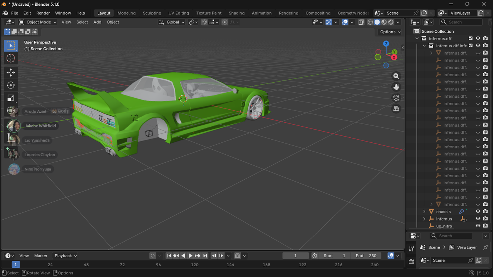
Task: Open the Add menu in the viewport header
Action: point(97,22)
